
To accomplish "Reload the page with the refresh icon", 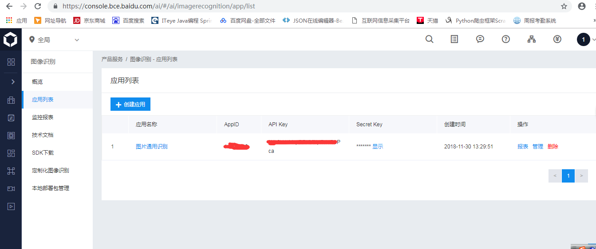I will coord(38,6).
